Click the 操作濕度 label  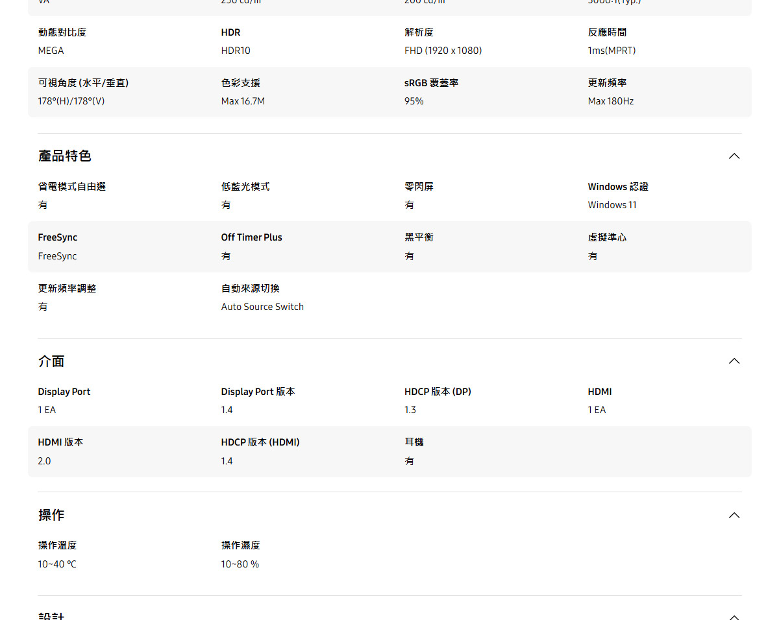(x=240, y=545)
